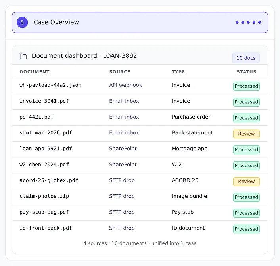
Task: Click Processed badge for w2-chen-2024.pdf
Action: 246,166
